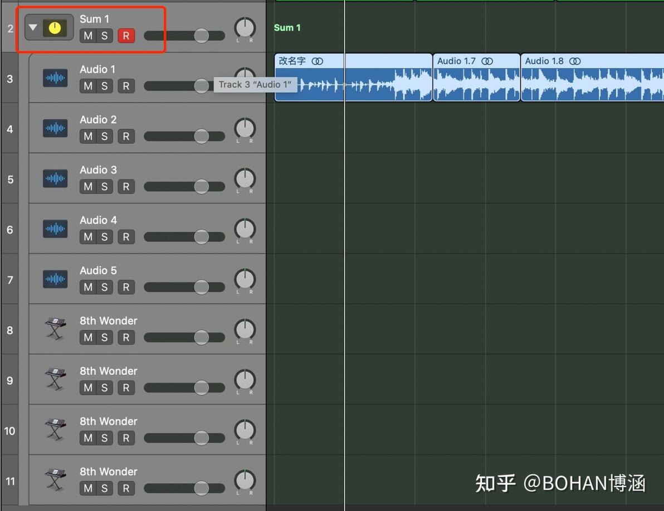The image size is (664, 511).
Task: Record-enable the Audio 1 track
Action: [126, 86]
